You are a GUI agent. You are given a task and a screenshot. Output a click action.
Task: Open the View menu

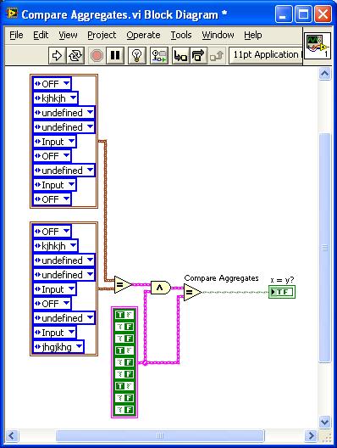pos(68,35)
